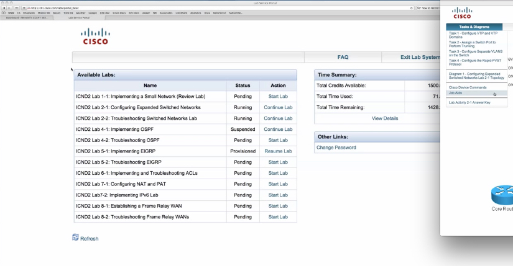Click the Cisco logo in the lab panel
This screenshot has width=513, height=266.
click(462, 13)
